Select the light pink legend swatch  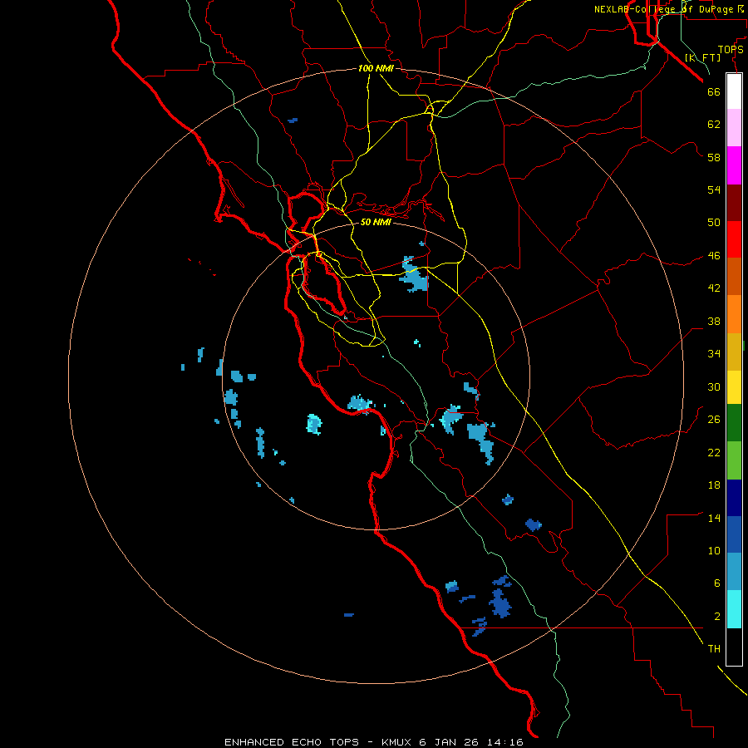click(734, 128)
